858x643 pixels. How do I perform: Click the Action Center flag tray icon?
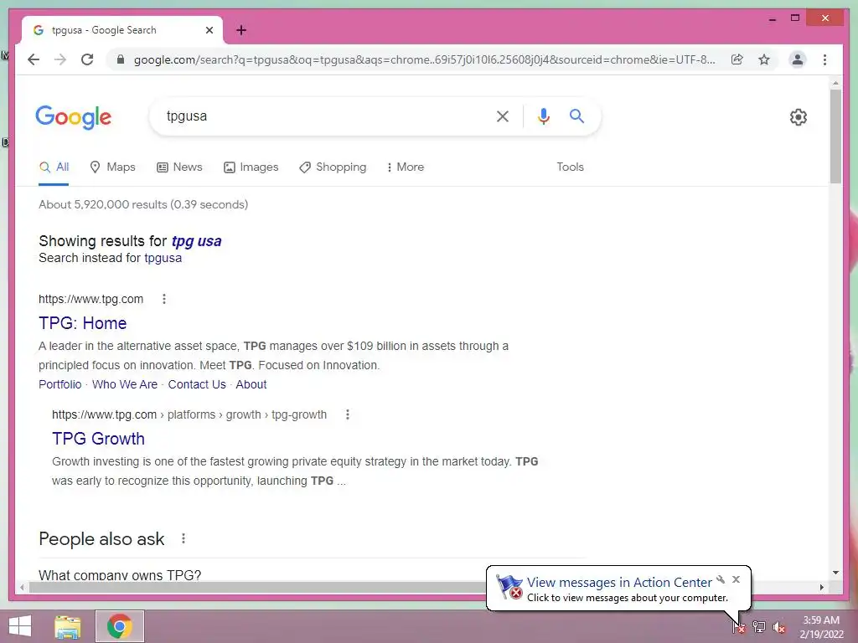coord(739,627)
